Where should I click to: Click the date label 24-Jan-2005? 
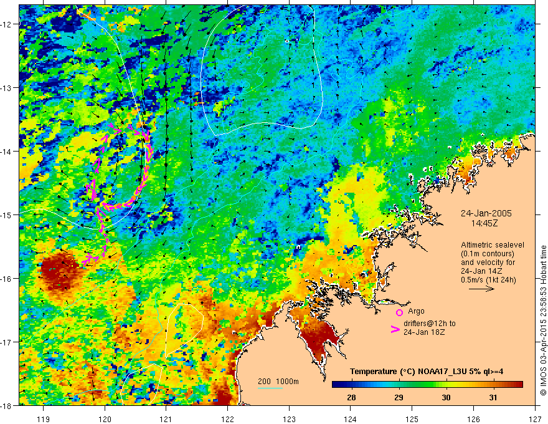point(486,213)
